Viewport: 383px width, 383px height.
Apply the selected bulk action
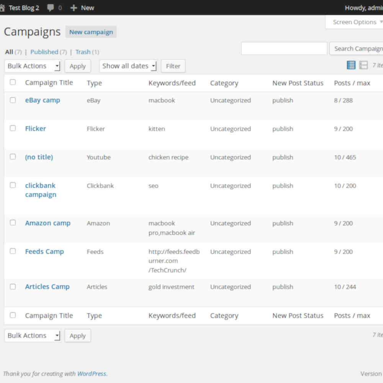click(x=77, y=66)
